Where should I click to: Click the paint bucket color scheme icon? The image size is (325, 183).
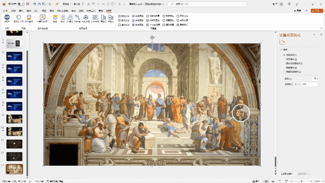pos(29,17)
